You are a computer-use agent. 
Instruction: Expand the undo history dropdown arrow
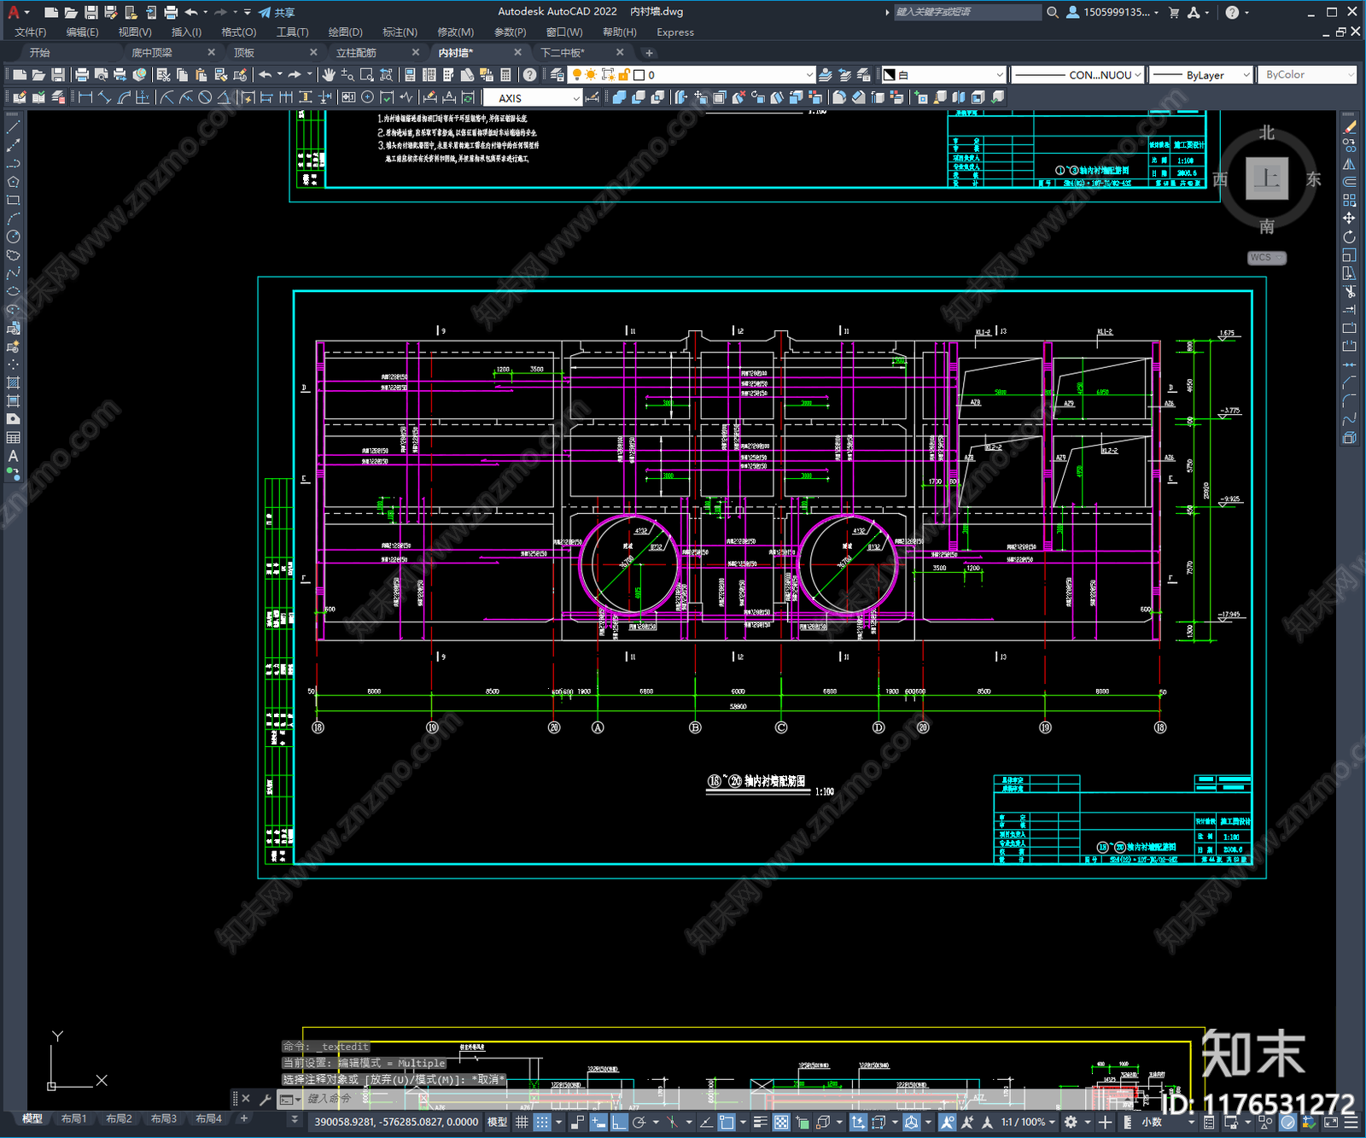(x=279, y=75)
